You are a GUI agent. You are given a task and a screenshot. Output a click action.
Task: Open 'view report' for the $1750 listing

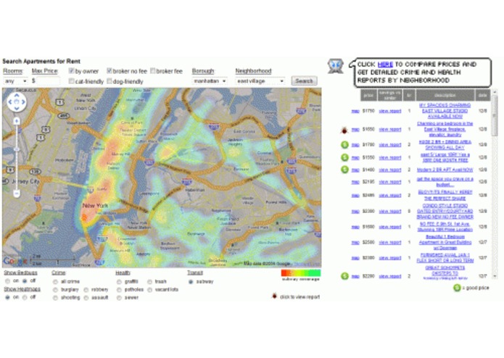click(x=390, y=111)
